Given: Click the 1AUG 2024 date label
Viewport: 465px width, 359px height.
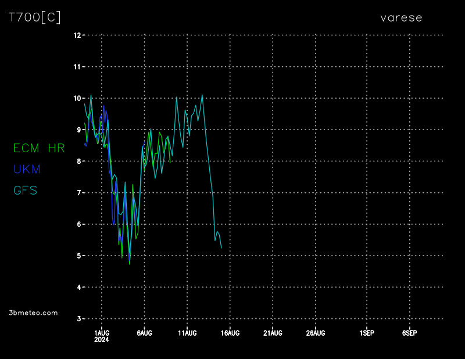Looking at the screenshot, I should pyautogui.click(x=102, y=336).
